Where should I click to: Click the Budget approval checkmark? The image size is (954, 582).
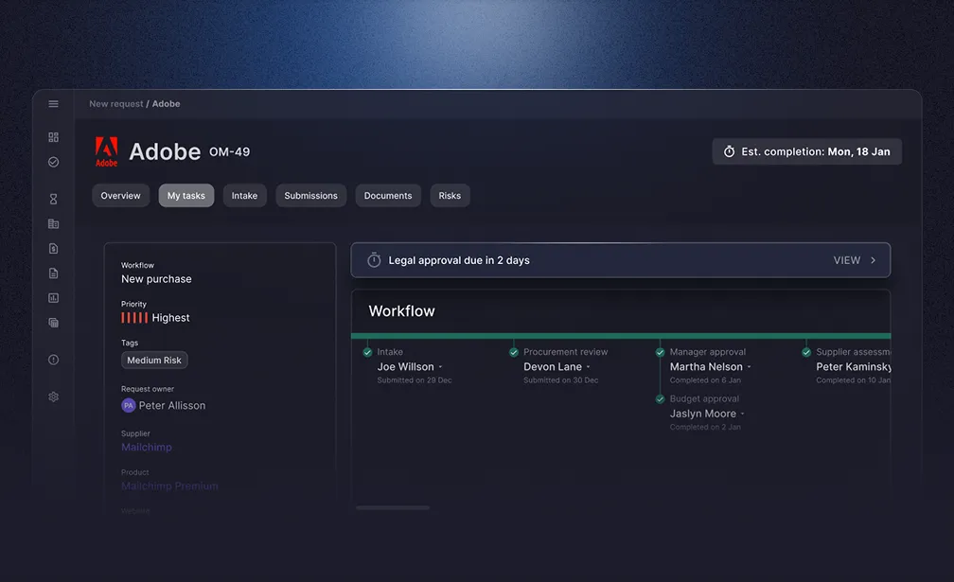(x=661, y=399)
